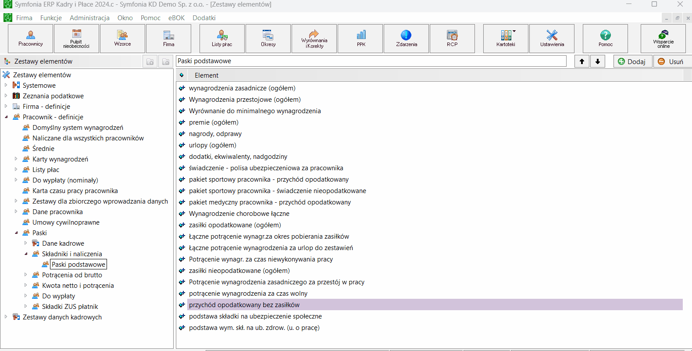Select row zasiłki opodatkowane (ogółem)
The height and width of the screenshot is (351, 692).
click(435, 225)
